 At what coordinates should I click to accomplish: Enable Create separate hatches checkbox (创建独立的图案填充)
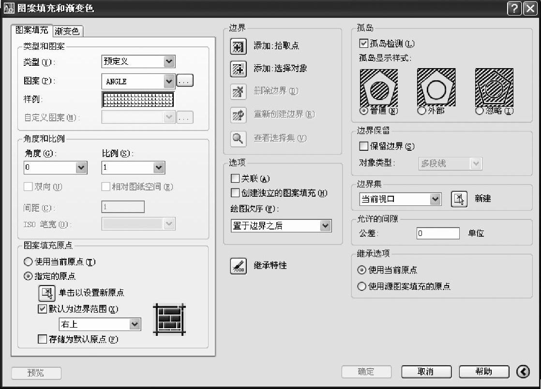click(x=235, y=193)
